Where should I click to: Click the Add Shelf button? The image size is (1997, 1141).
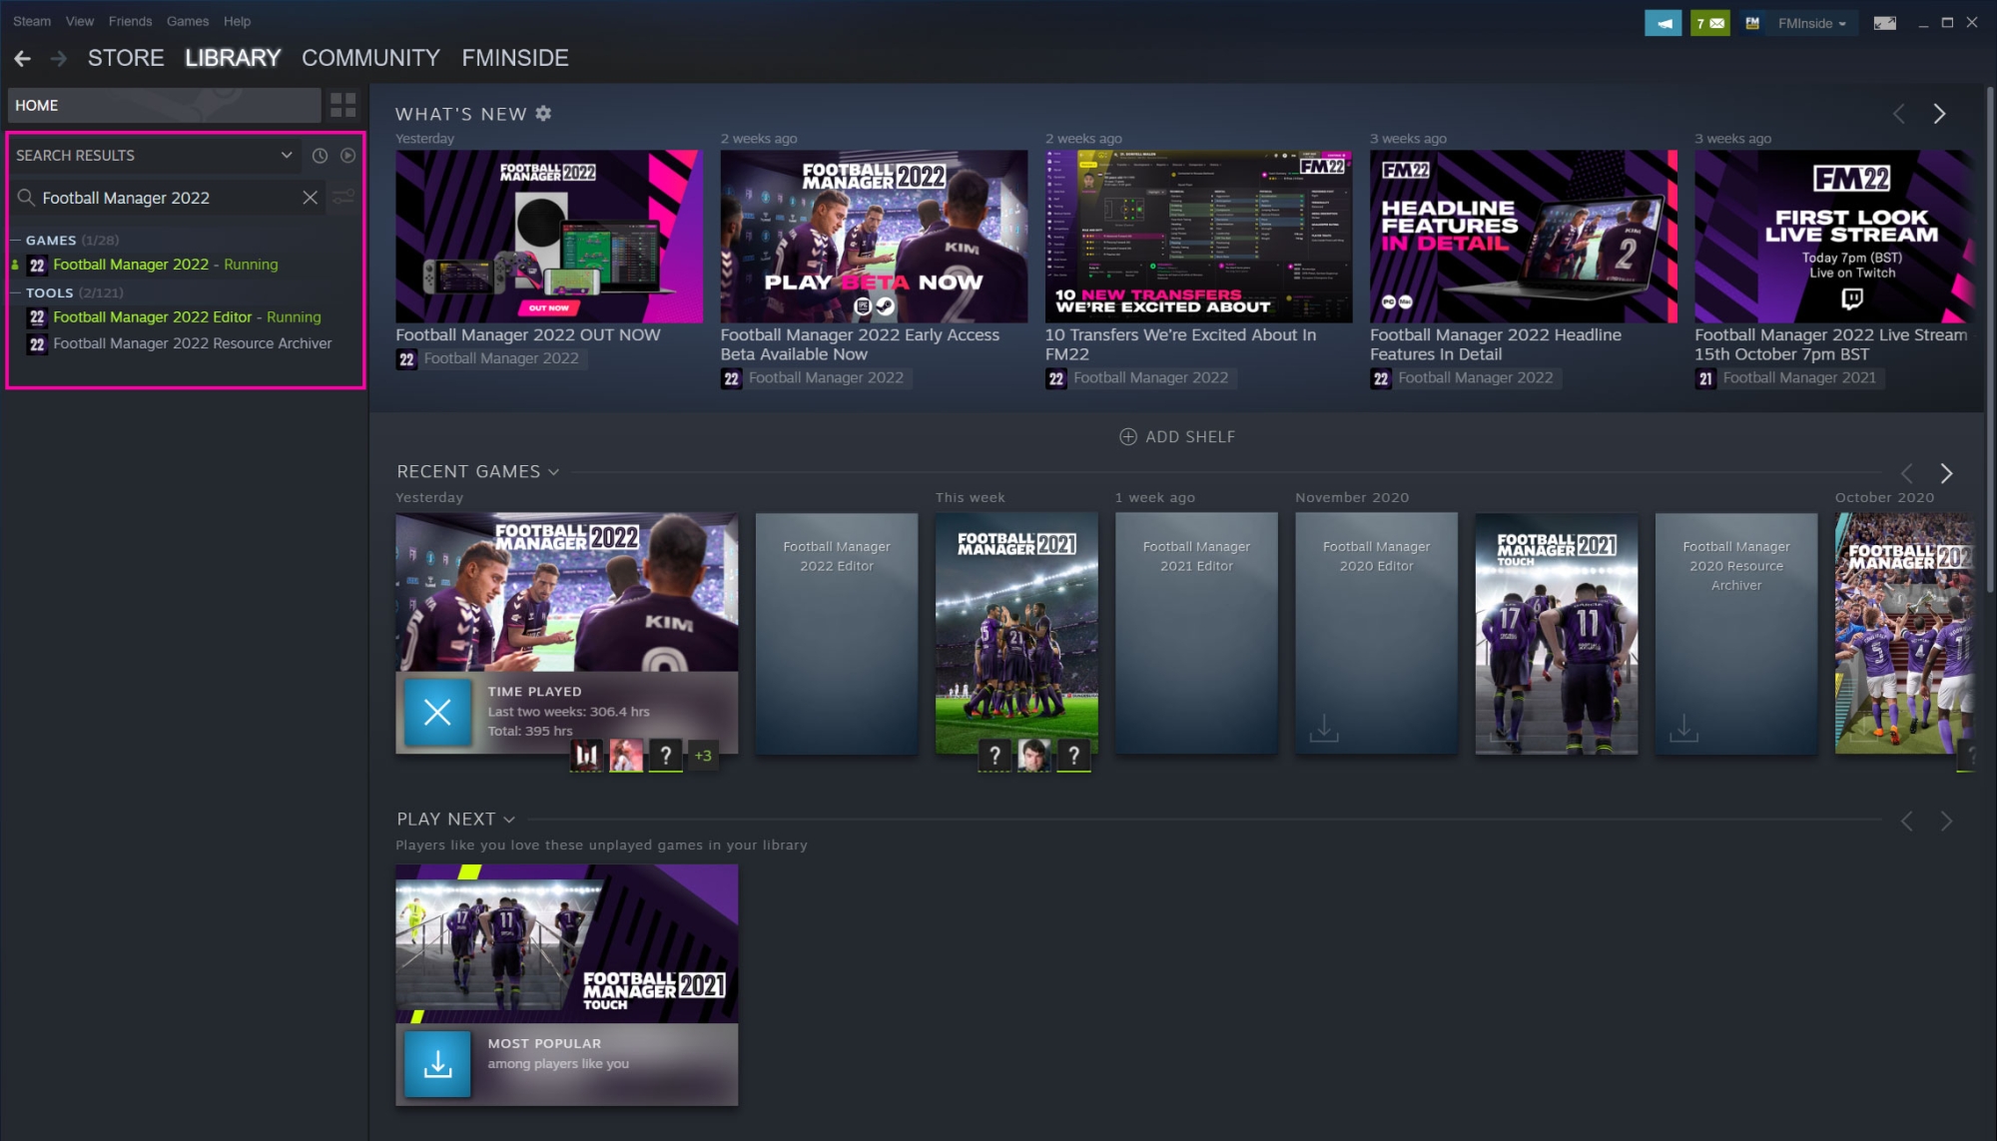coord(1175,436)
